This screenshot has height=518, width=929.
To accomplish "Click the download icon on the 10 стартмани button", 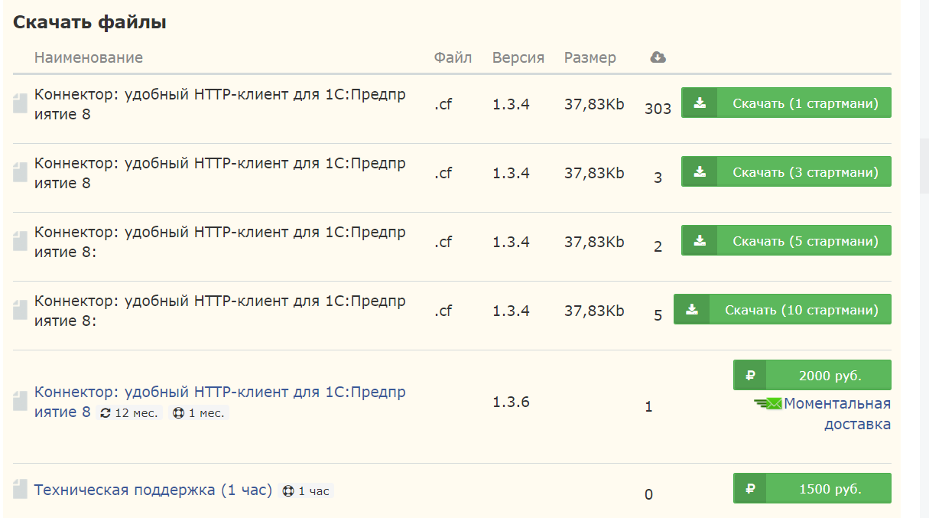I will point(691,310).
